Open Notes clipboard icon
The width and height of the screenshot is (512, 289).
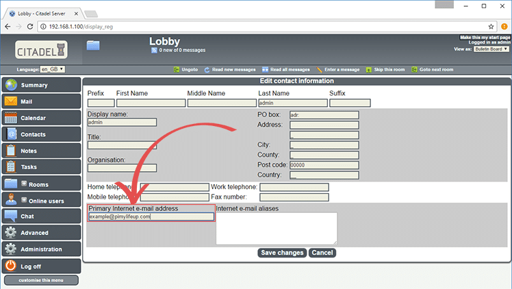click(x=11, y=151)
